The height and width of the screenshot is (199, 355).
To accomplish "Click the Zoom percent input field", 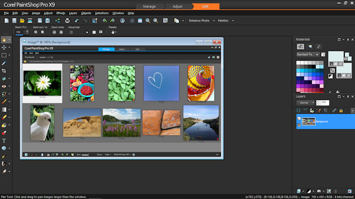I will coord(19,32).
